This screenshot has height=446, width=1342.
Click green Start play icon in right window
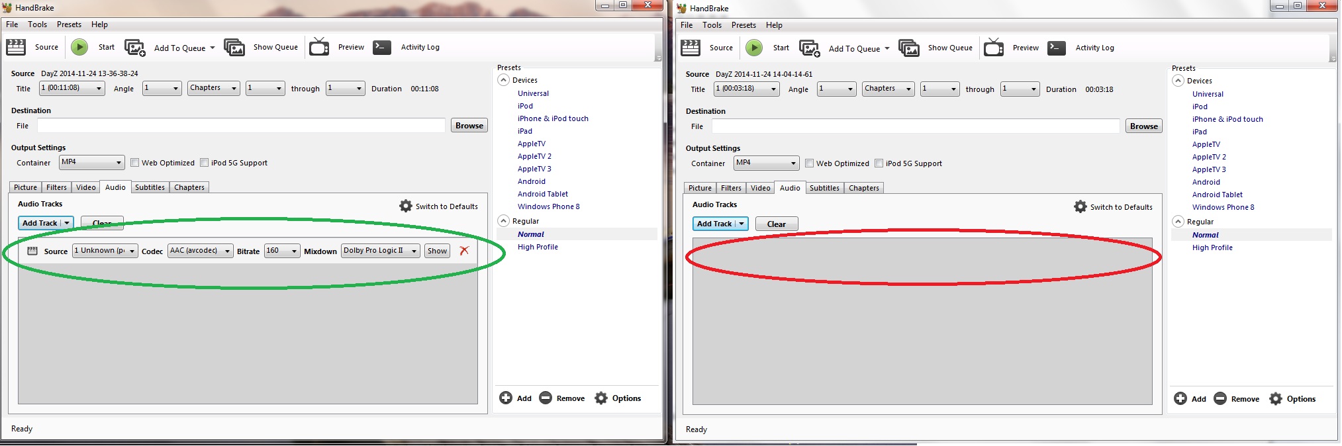[754, 48]
